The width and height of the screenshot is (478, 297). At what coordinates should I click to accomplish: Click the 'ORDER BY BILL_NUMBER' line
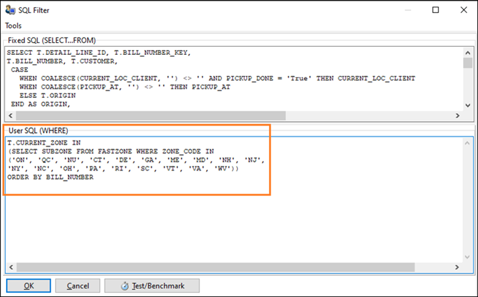(x=51, y=177)
